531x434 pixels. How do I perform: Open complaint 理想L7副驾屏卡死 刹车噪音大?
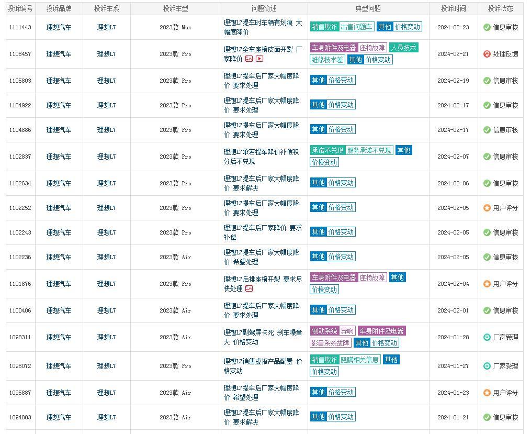coord(263,337)
